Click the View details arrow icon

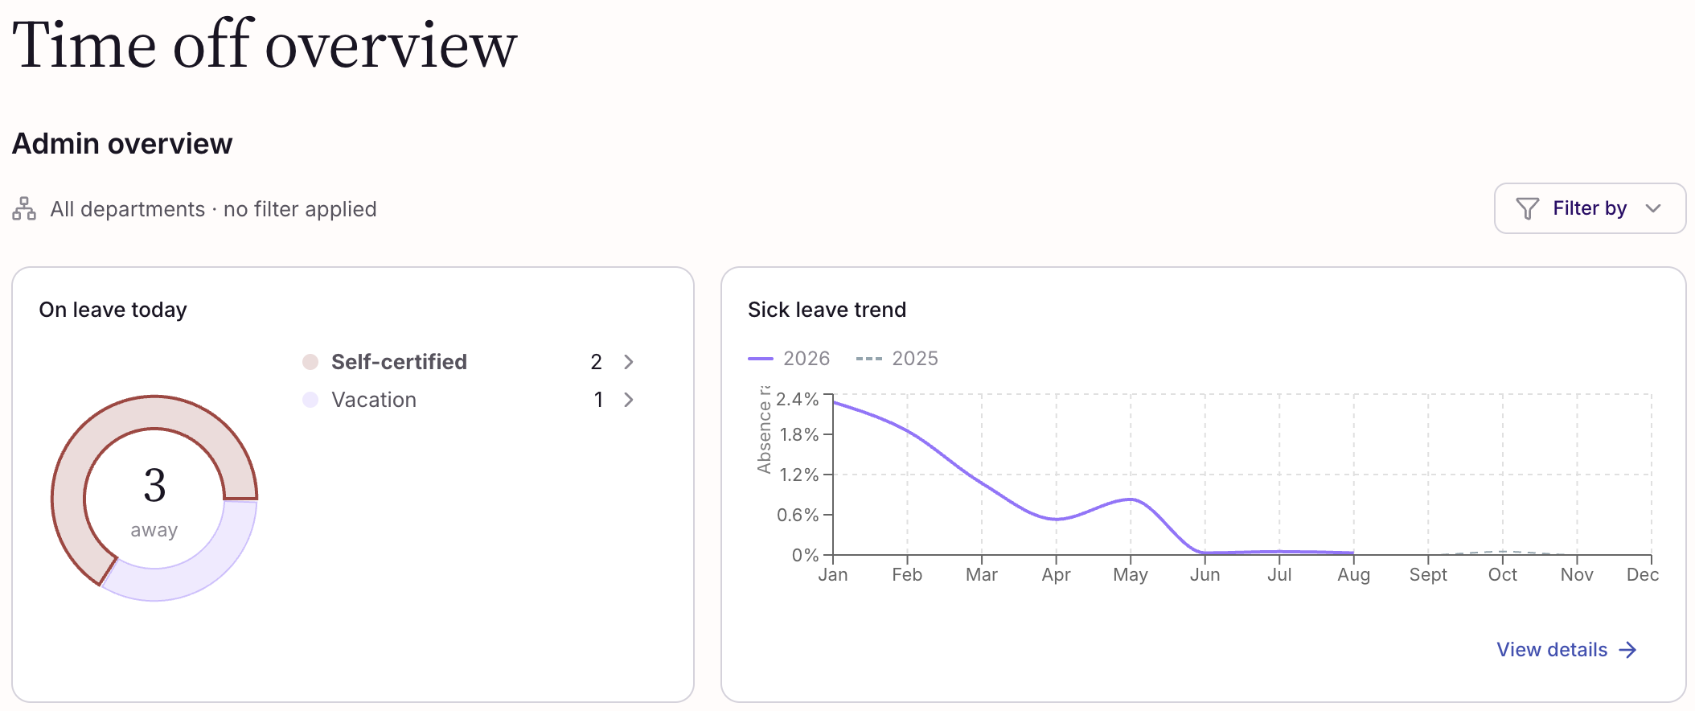(x=1627, y=650)
